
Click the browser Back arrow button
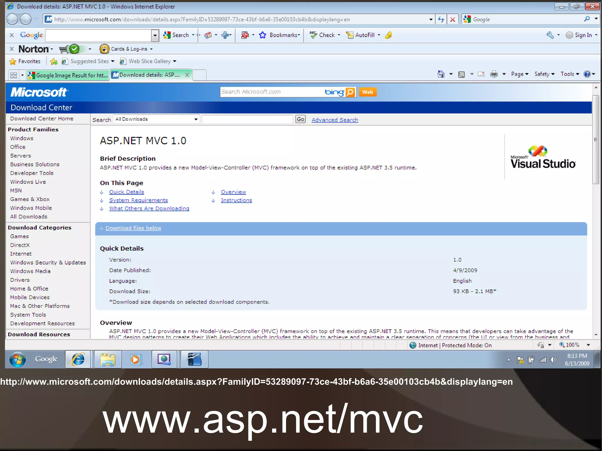[12, 19]
